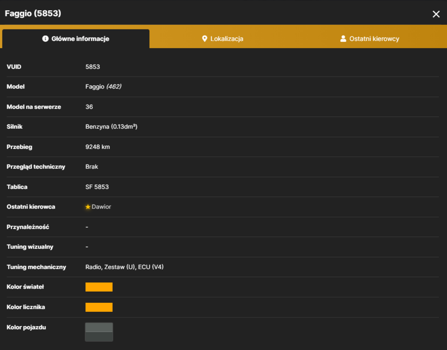This screenshot has width=447, height=350.
Task: Click the Tuning mechaniczny value text
Action: [124, 267]
